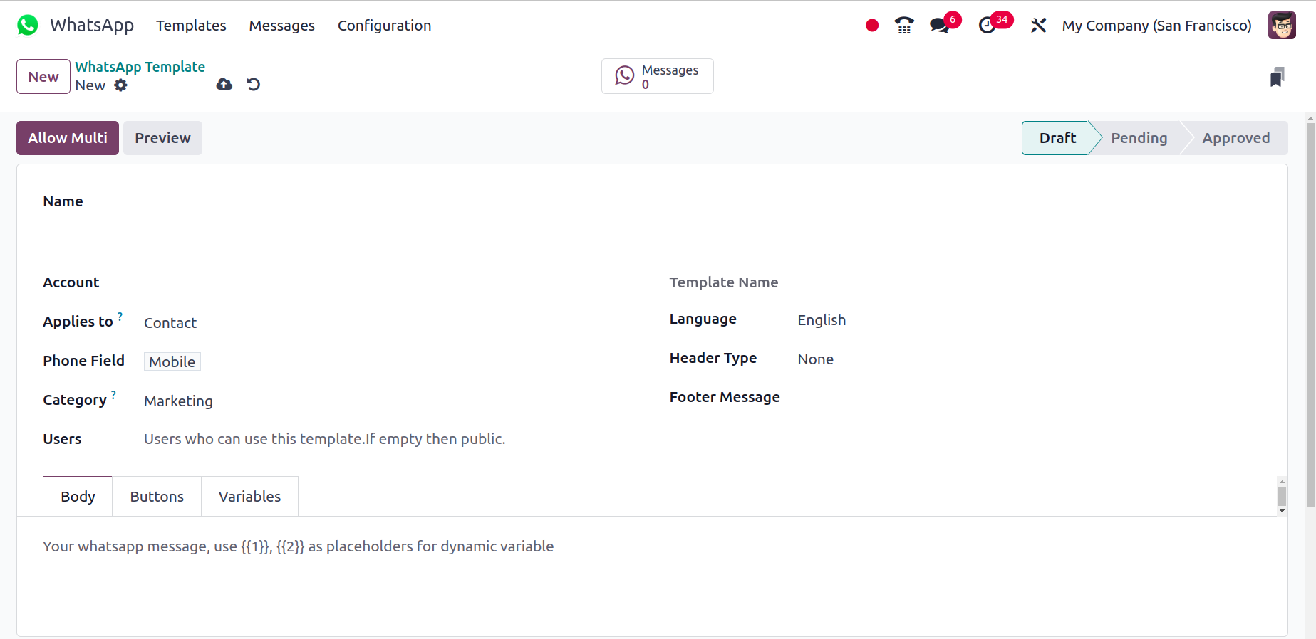The image size is (1316, 639).
Task: Open the Configuration menu
Action: [384, 26]
